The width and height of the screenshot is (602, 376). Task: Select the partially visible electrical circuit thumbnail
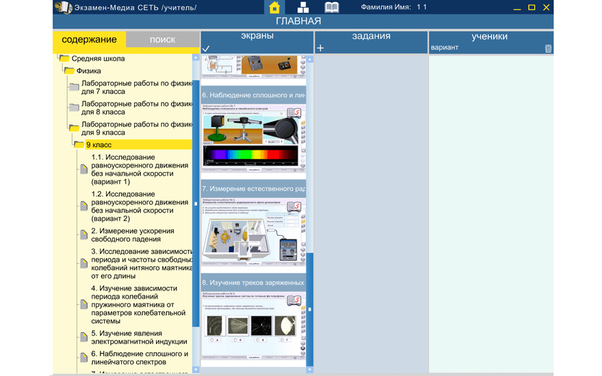click(253, 67)
